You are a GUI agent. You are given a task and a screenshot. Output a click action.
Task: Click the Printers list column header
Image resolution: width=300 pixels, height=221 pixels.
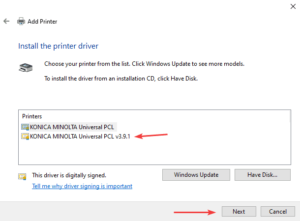(32, 116)
